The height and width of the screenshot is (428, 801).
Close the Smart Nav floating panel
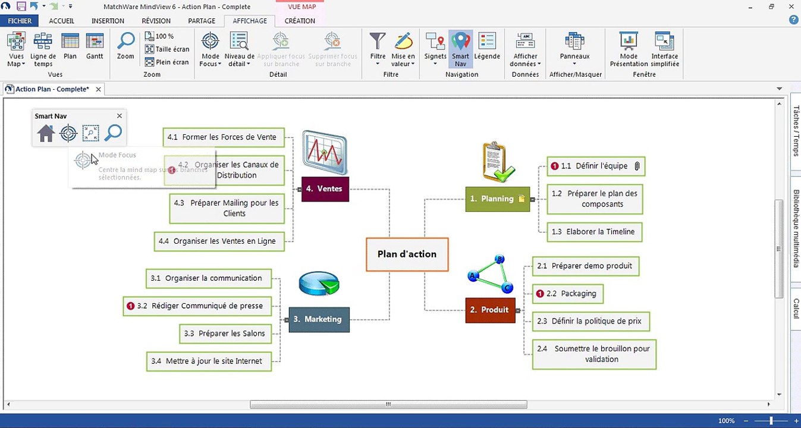click(120, 116)
